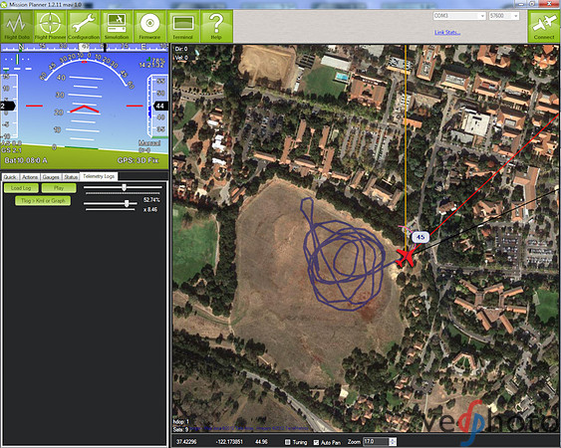
Task: Click the Manual flight mode text in HUD
Action: point(149,143)
